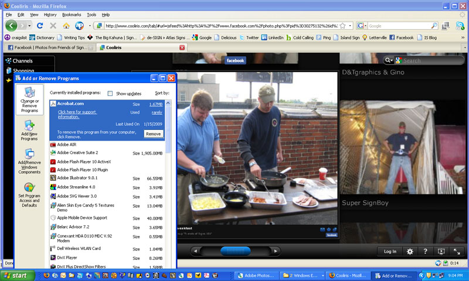Open Cooliris settings gear icon
Image resolution: width=469 pixels, height=281 pixels.
[410, 252]
